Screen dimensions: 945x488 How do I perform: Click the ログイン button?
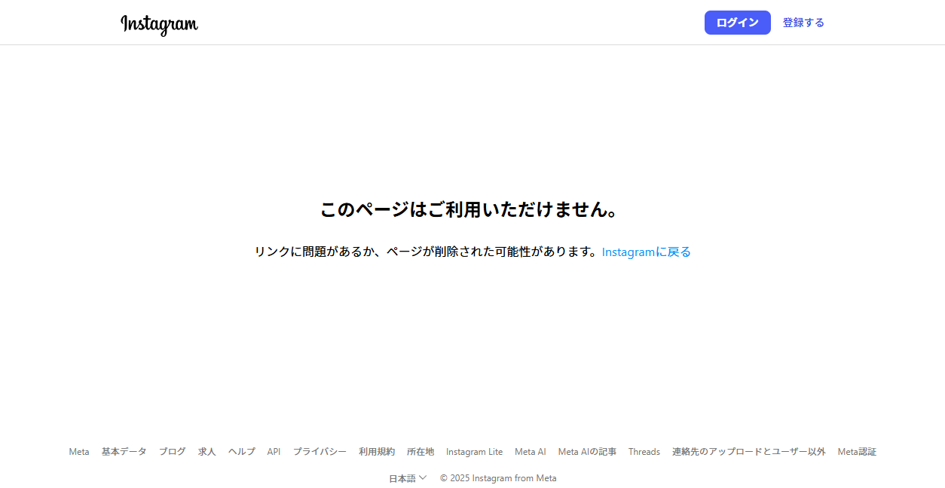[x=737, y=23]
